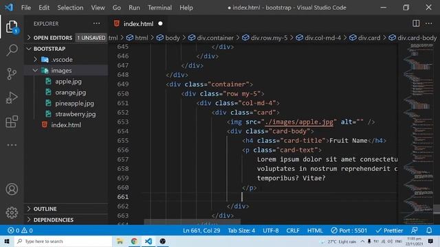The height and width of the screenshot is (247, 440).
Task: Open Prettier status bar item
Action: pyautogui.click(x=389, y=231)
